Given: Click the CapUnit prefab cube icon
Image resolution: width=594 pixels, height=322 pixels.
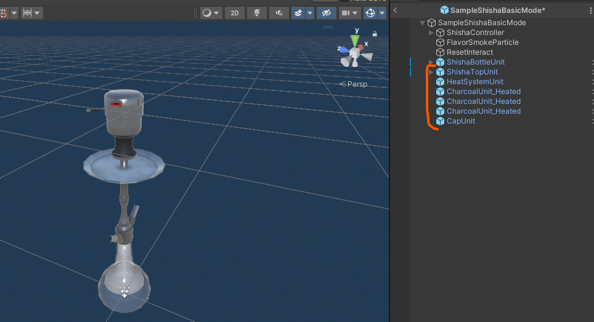Looking at the screenshot, I should tap(440, 121).
